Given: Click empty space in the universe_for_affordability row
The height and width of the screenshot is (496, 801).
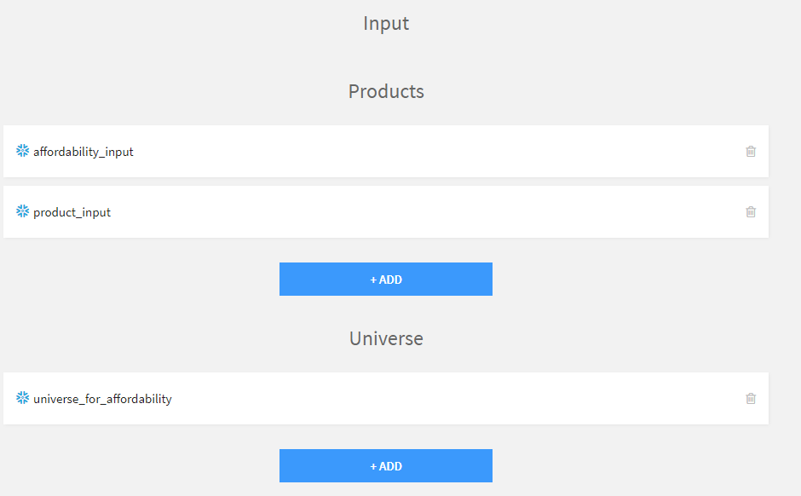Looking at the screenshot, I should point(426,398).
